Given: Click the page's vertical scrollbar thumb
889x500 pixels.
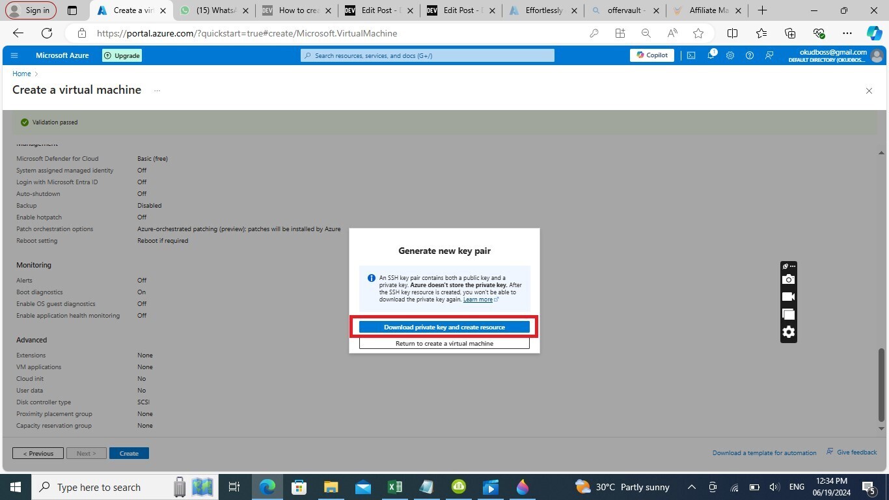Looking at the screenshot, I should (882, 385).
